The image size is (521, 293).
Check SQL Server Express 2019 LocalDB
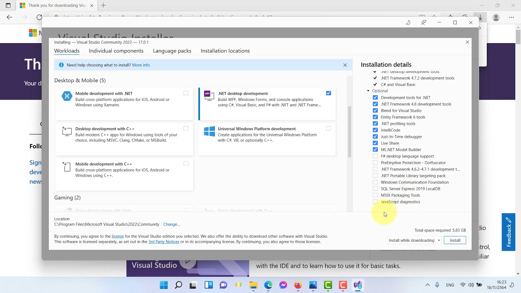(x=375, y=189)
